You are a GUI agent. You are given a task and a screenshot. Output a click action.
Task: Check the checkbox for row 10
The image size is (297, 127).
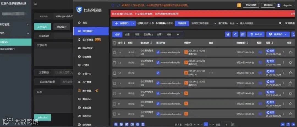(114, 94)
